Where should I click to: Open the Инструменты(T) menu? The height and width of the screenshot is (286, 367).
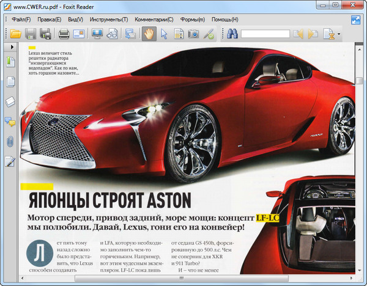tap(108, 19)
